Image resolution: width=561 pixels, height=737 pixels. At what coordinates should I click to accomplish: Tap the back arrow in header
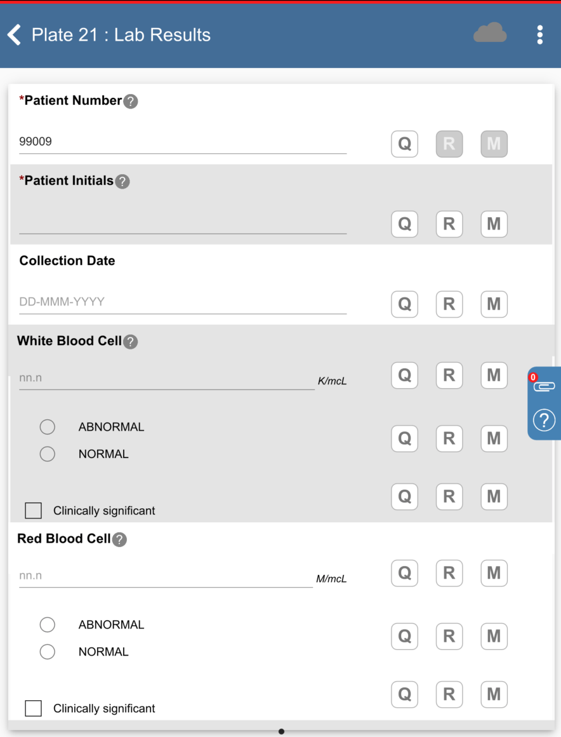click(15, 35)
